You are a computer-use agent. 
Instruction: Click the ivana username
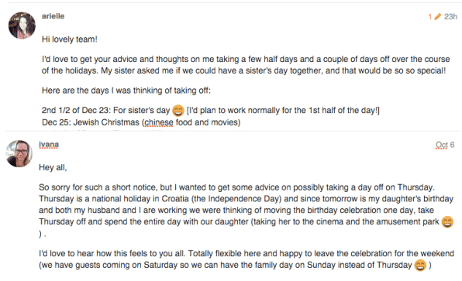(49, 145)
